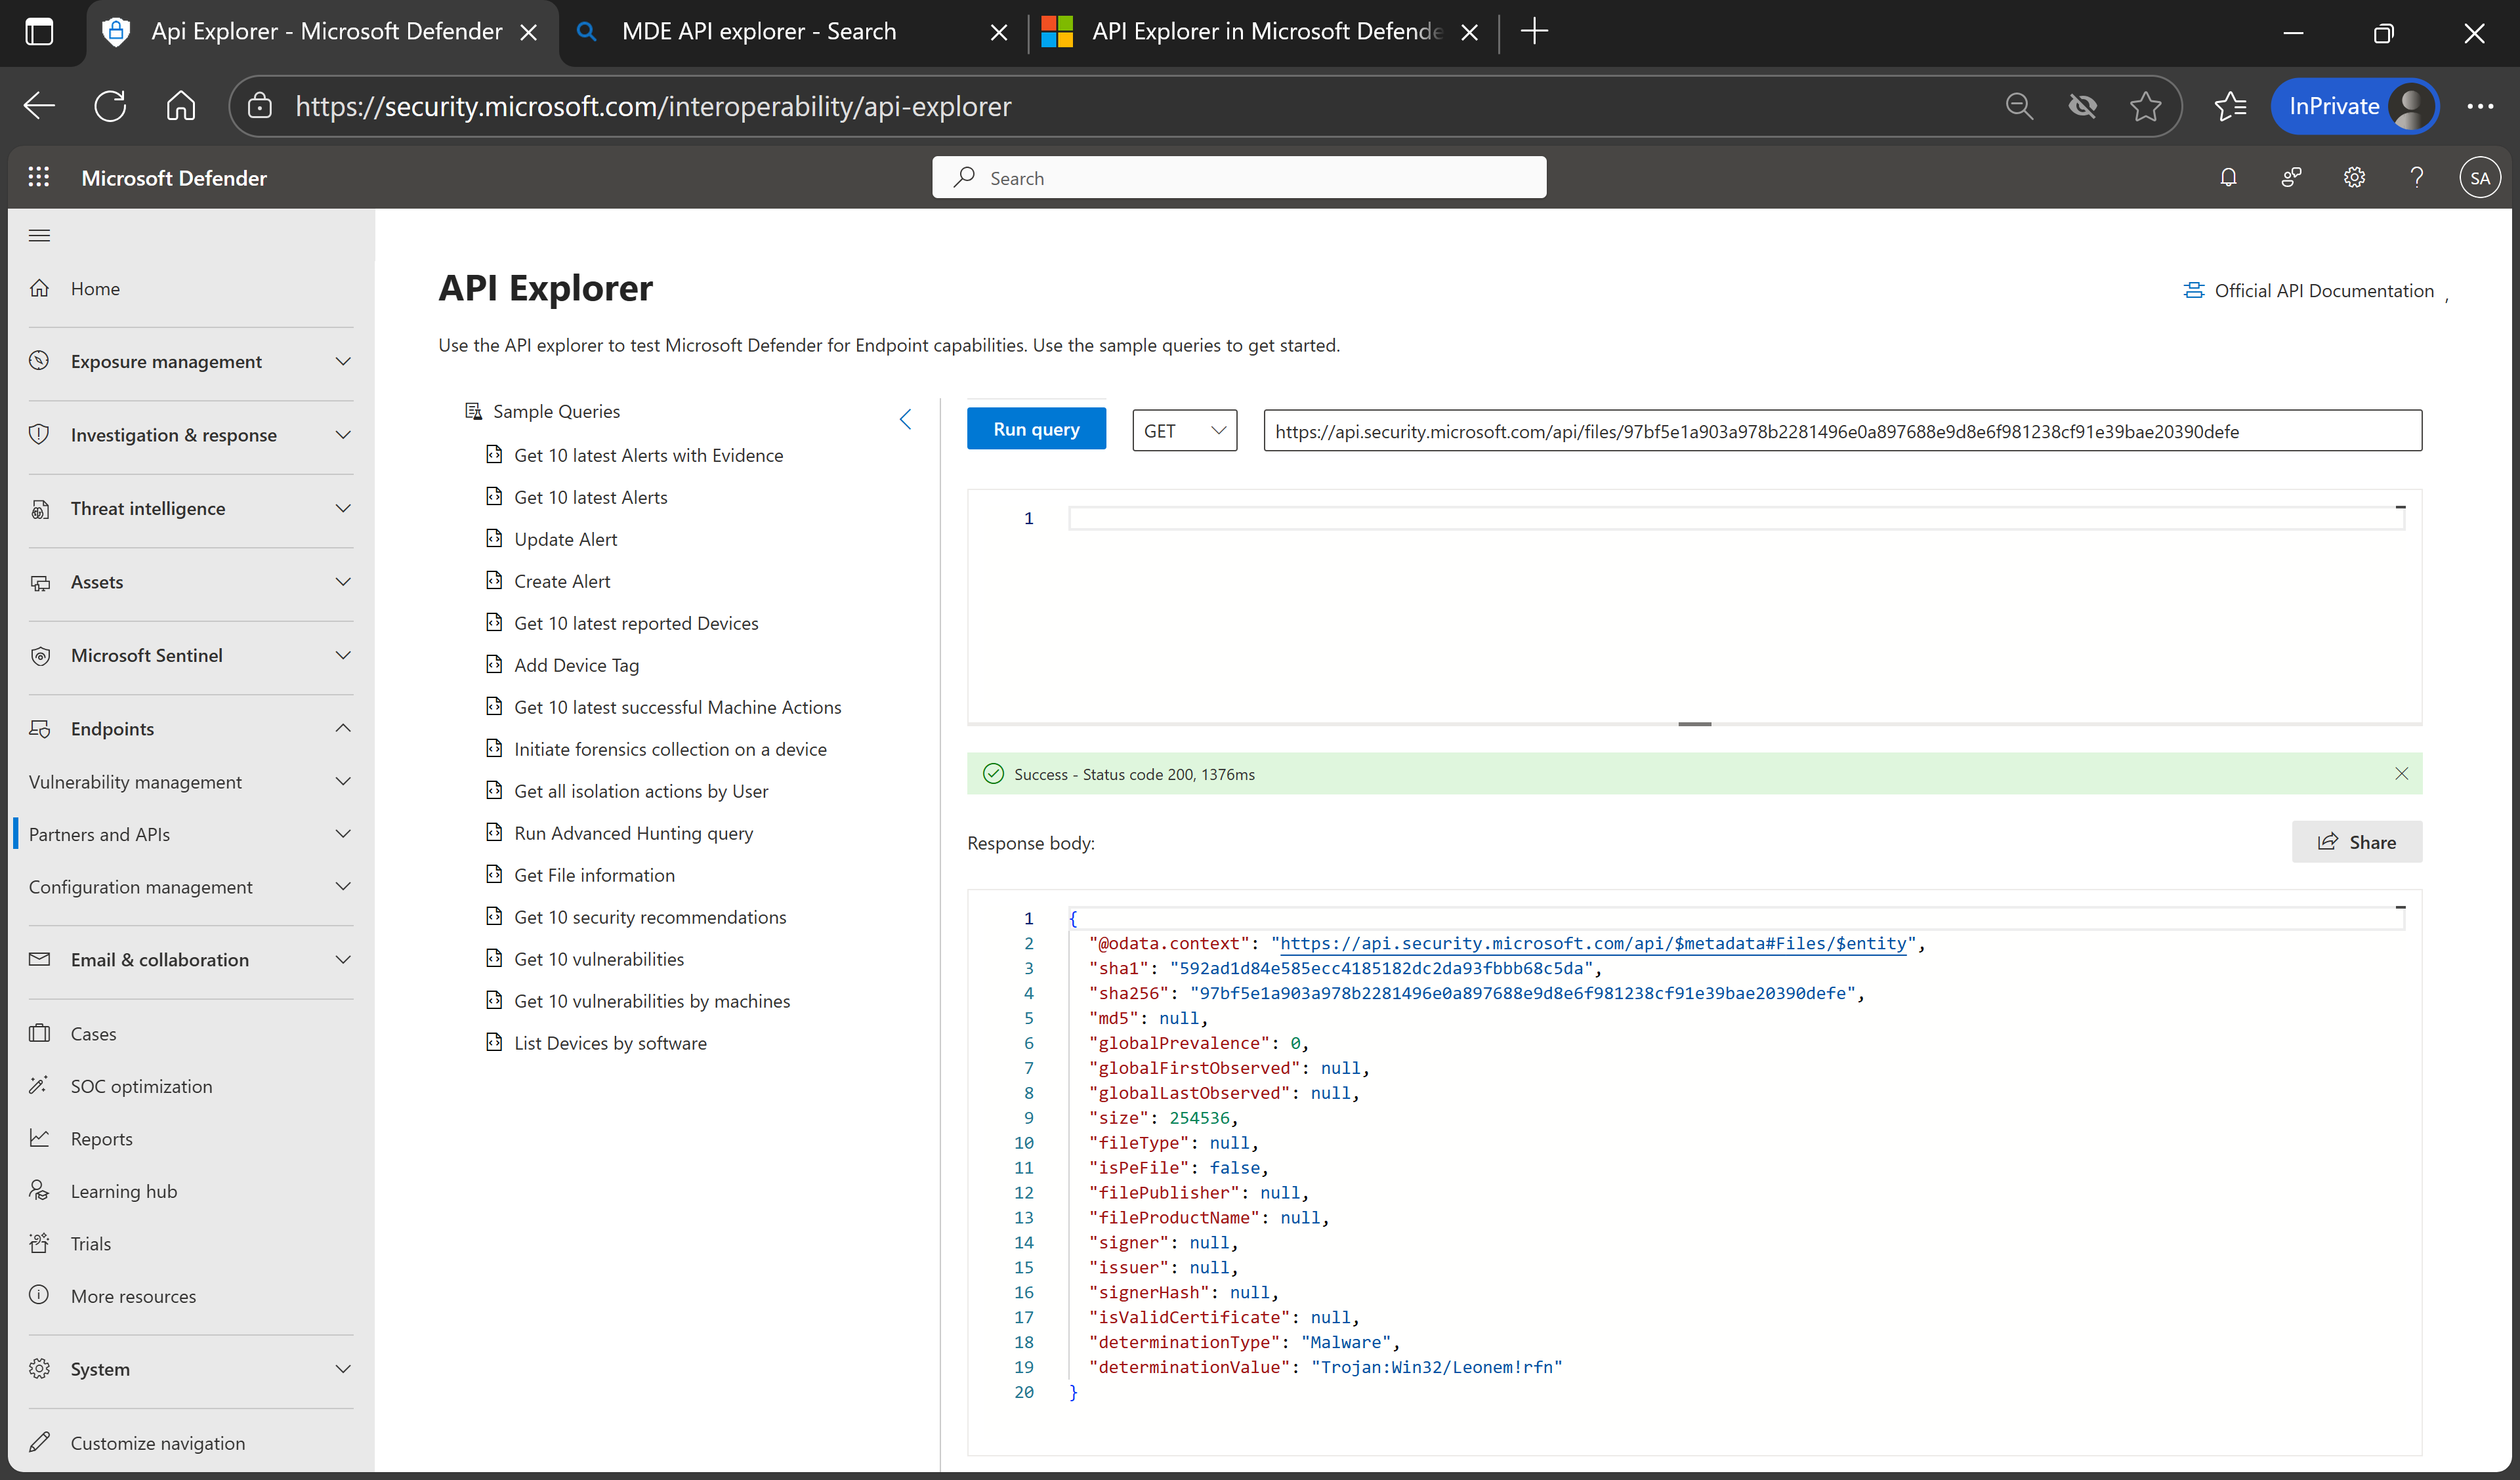Click the API request URL field
Viewport: 2520px width, 1480px height.
(1841, 430)
